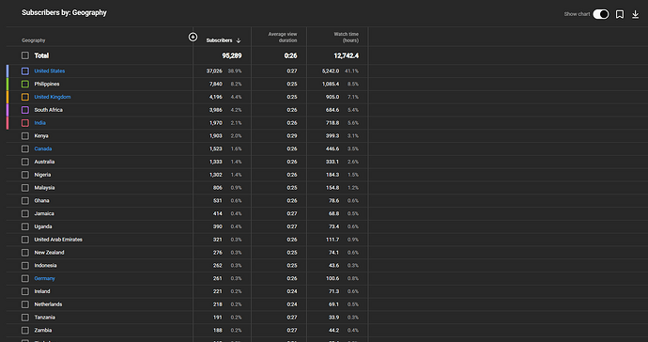The image size is (648, 342).
Task: Check the Indonesia checkbox
Action: (25, 266)
